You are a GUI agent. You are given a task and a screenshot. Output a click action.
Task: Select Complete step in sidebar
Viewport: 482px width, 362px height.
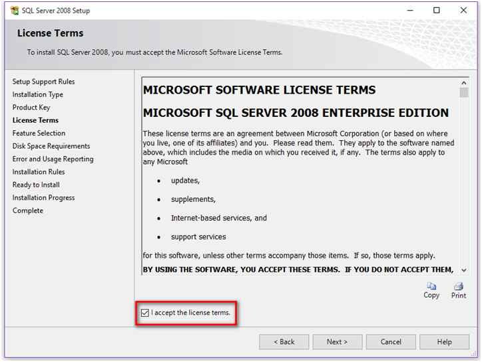pyautogui.click(x=28, y=211)
